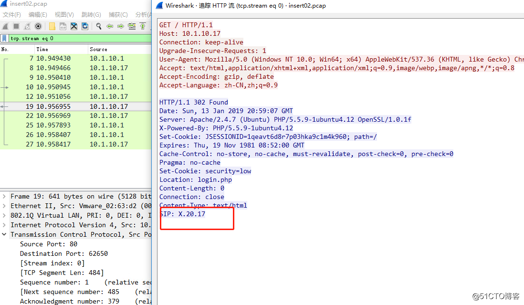This screenshot has width=524, height=305.
Task: Open the 捕获(C) menu
Action: (x=118, y=15)
